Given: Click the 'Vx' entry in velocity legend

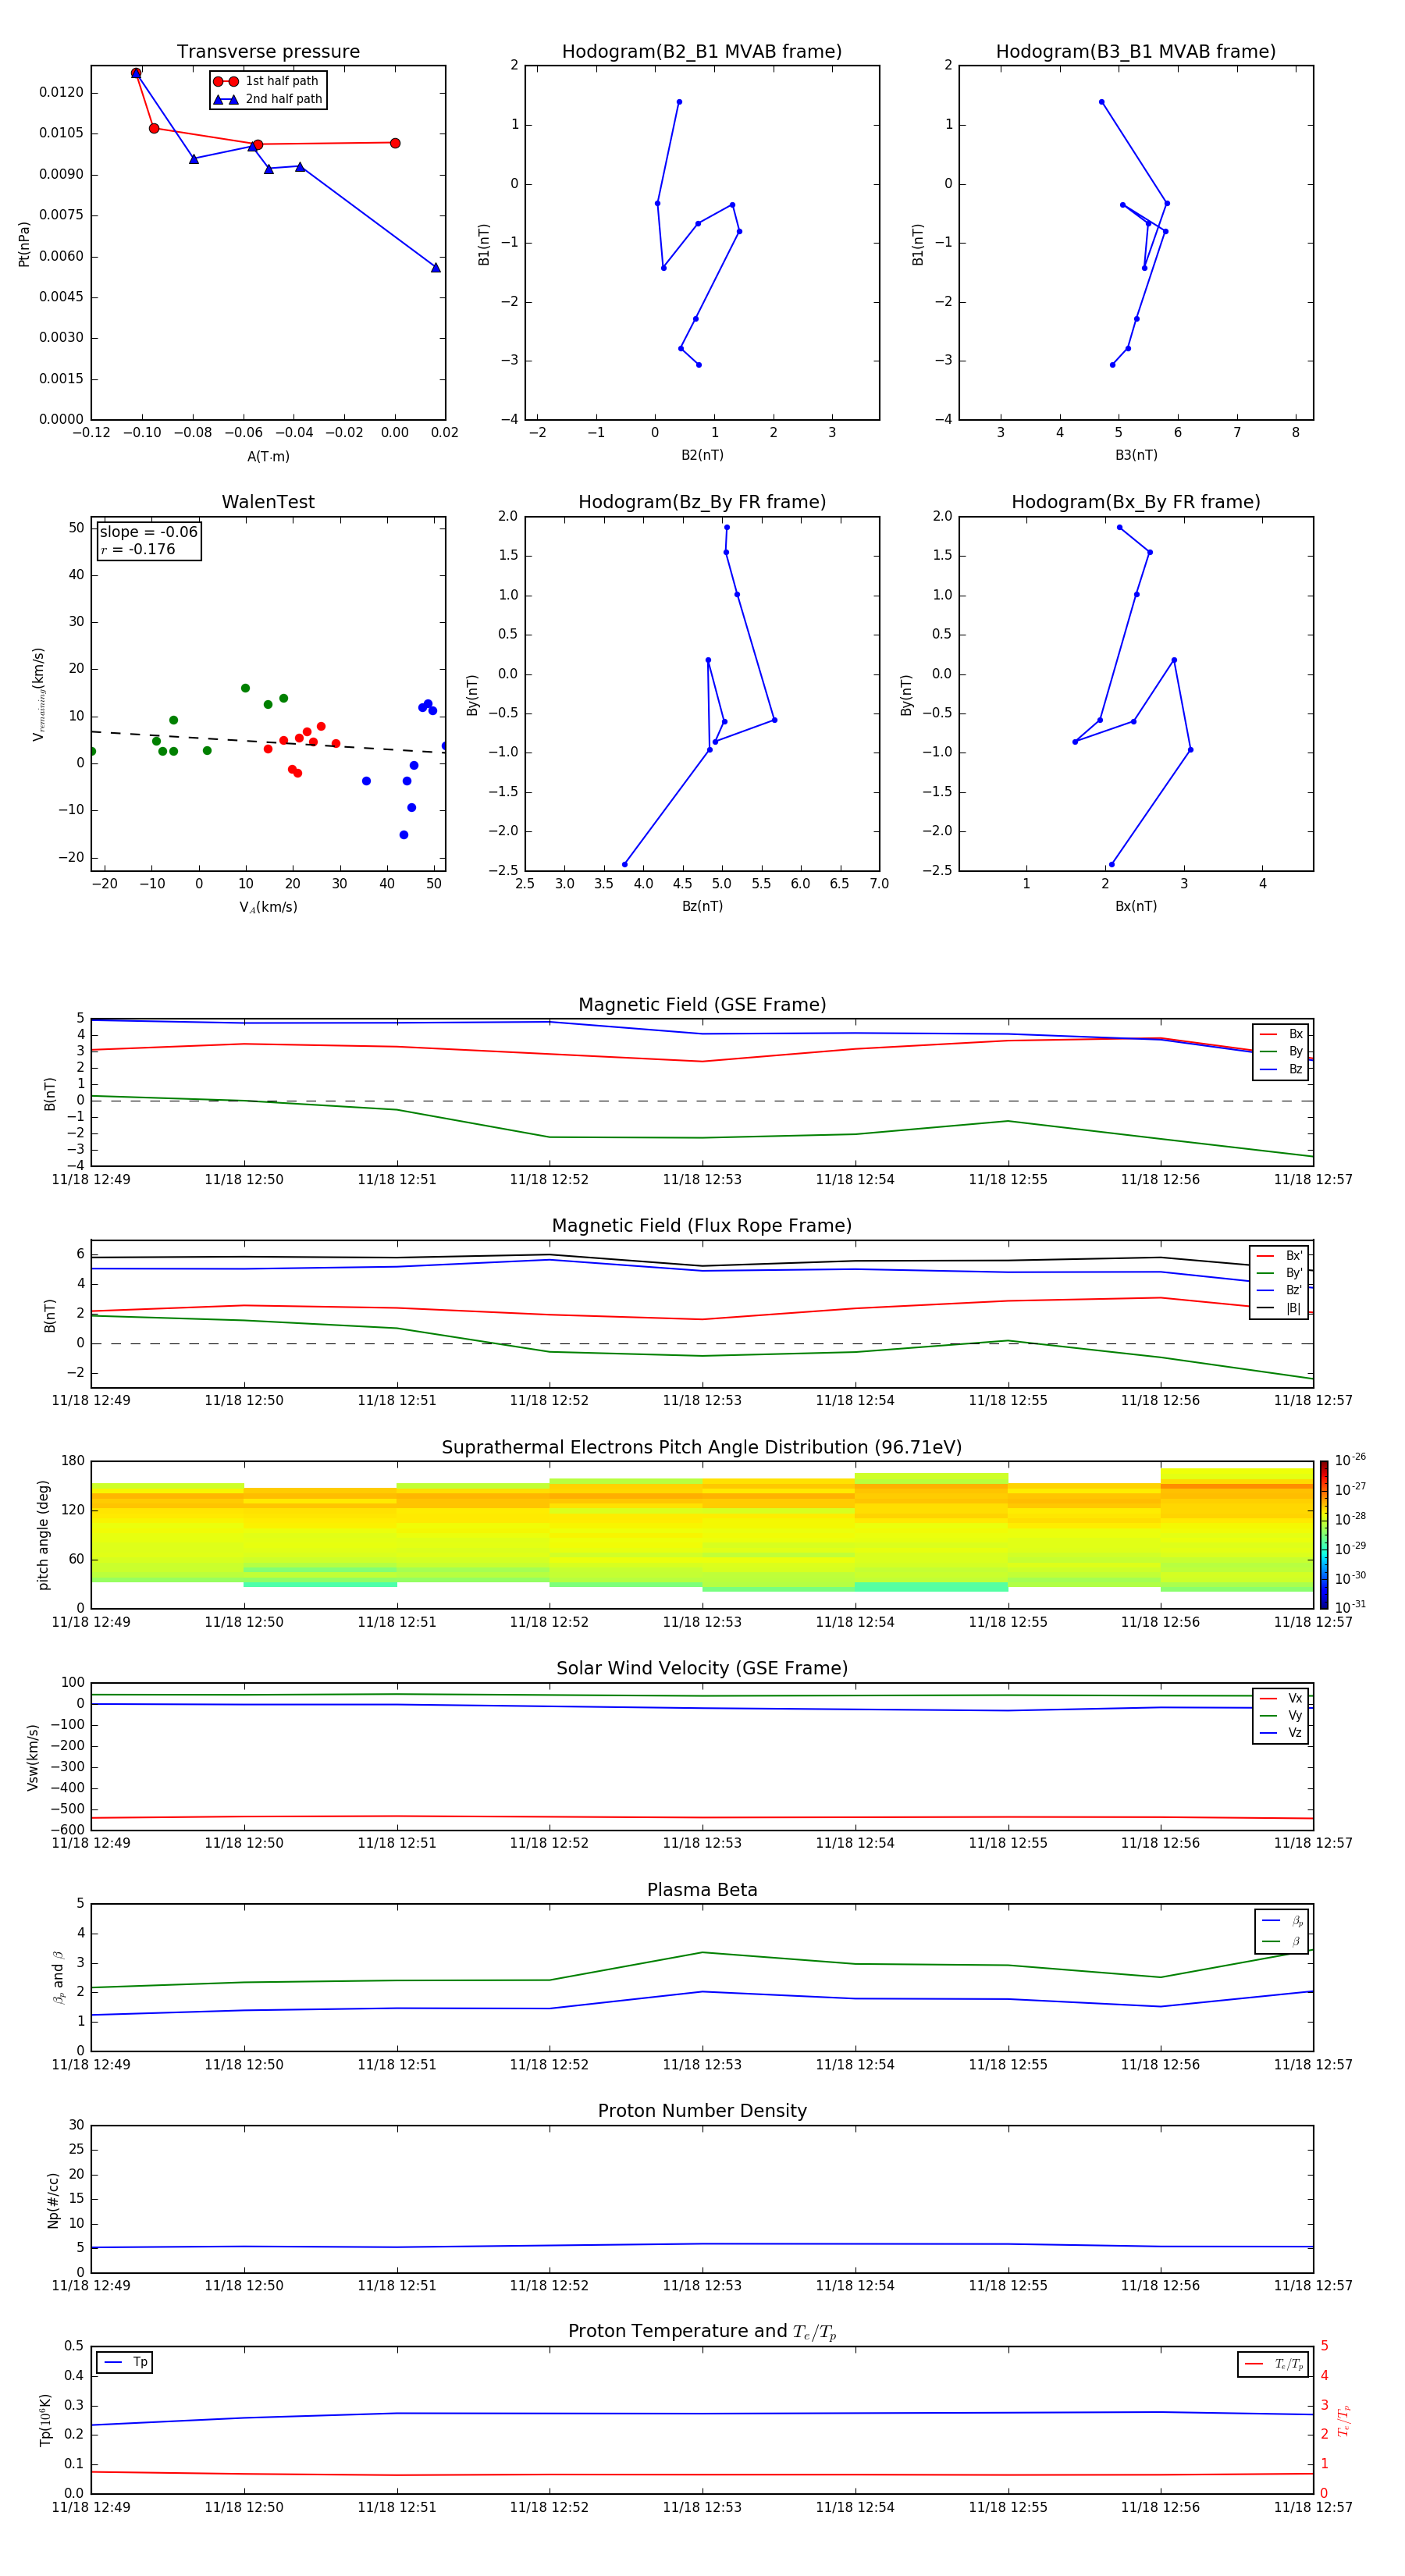Looking at the screenshot, I should coord(1281,1699).
